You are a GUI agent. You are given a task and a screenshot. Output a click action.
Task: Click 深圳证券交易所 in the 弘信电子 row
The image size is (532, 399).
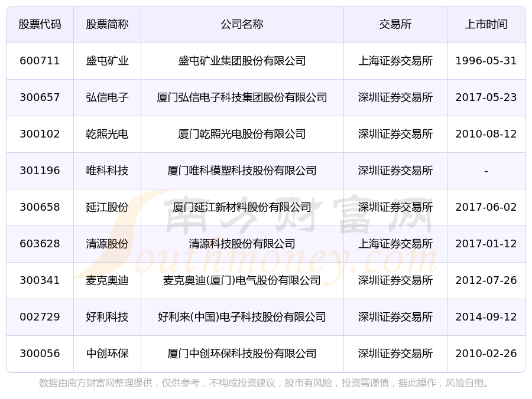(x=395, y=97)
